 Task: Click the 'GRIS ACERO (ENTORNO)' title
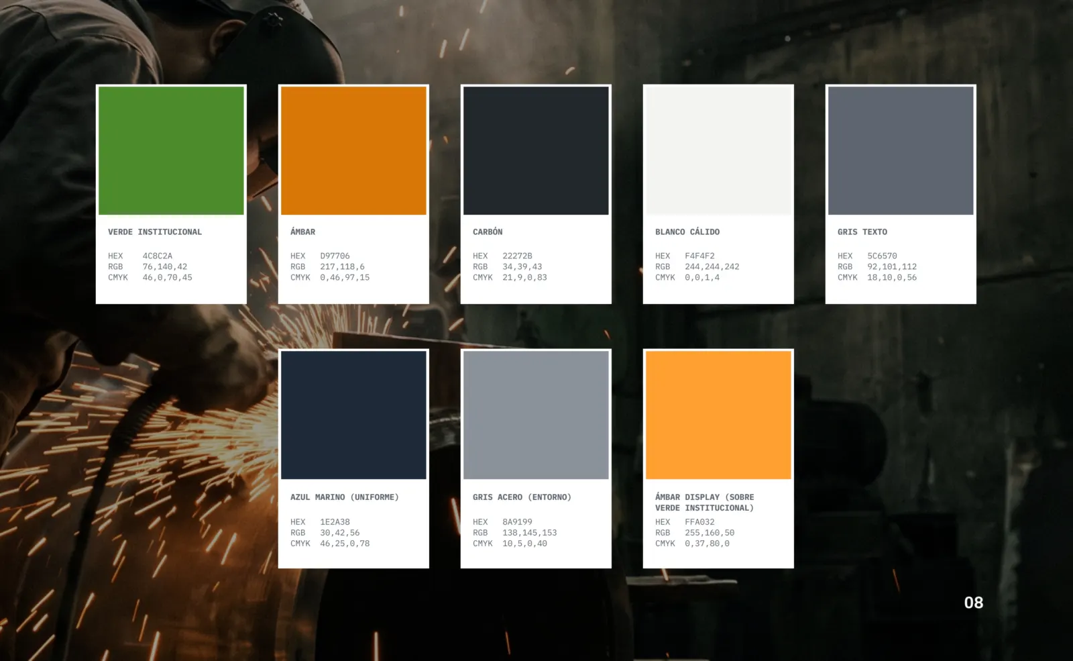pyautogui.click(x=522, y=497)
